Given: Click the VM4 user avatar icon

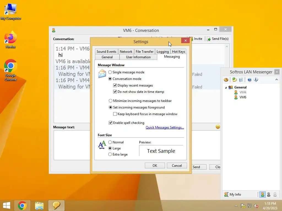Looking at the screenshot, I should (x=236, y=92).
